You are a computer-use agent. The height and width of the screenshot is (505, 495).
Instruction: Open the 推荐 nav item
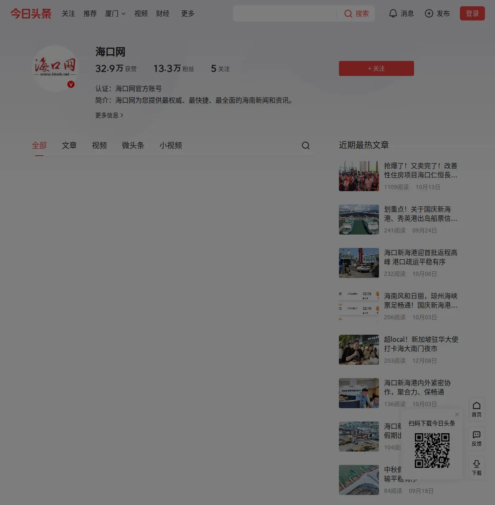[90, 14]
